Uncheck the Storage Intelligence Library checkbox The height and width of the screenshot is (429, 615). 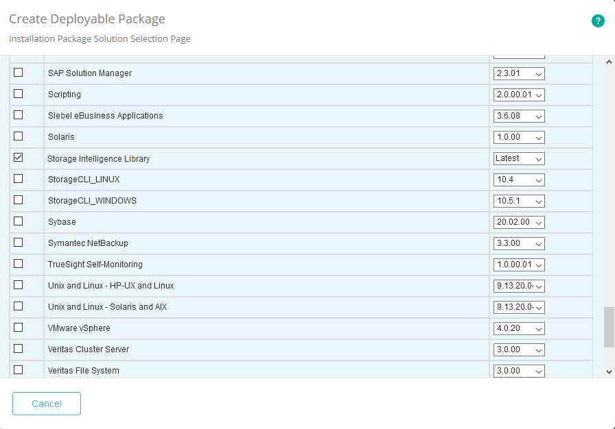coord(19,157)
